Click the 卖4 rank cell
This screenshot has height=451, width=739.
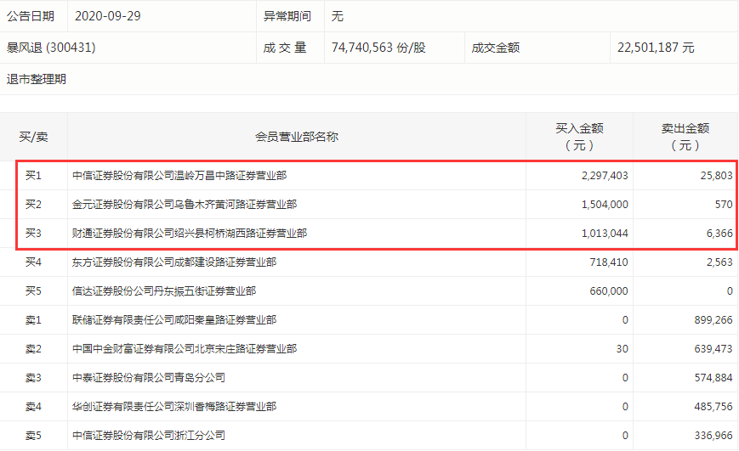(x=33, y=407)
